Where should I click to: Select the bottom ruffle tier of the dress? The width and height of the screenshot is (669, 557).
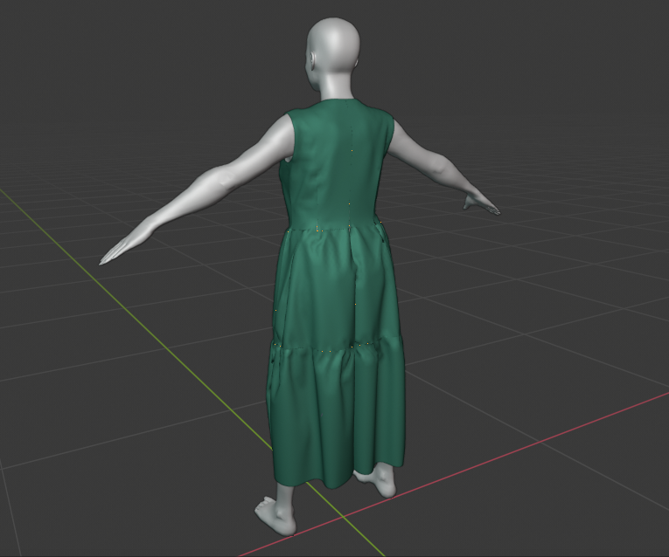click(337, 410)
